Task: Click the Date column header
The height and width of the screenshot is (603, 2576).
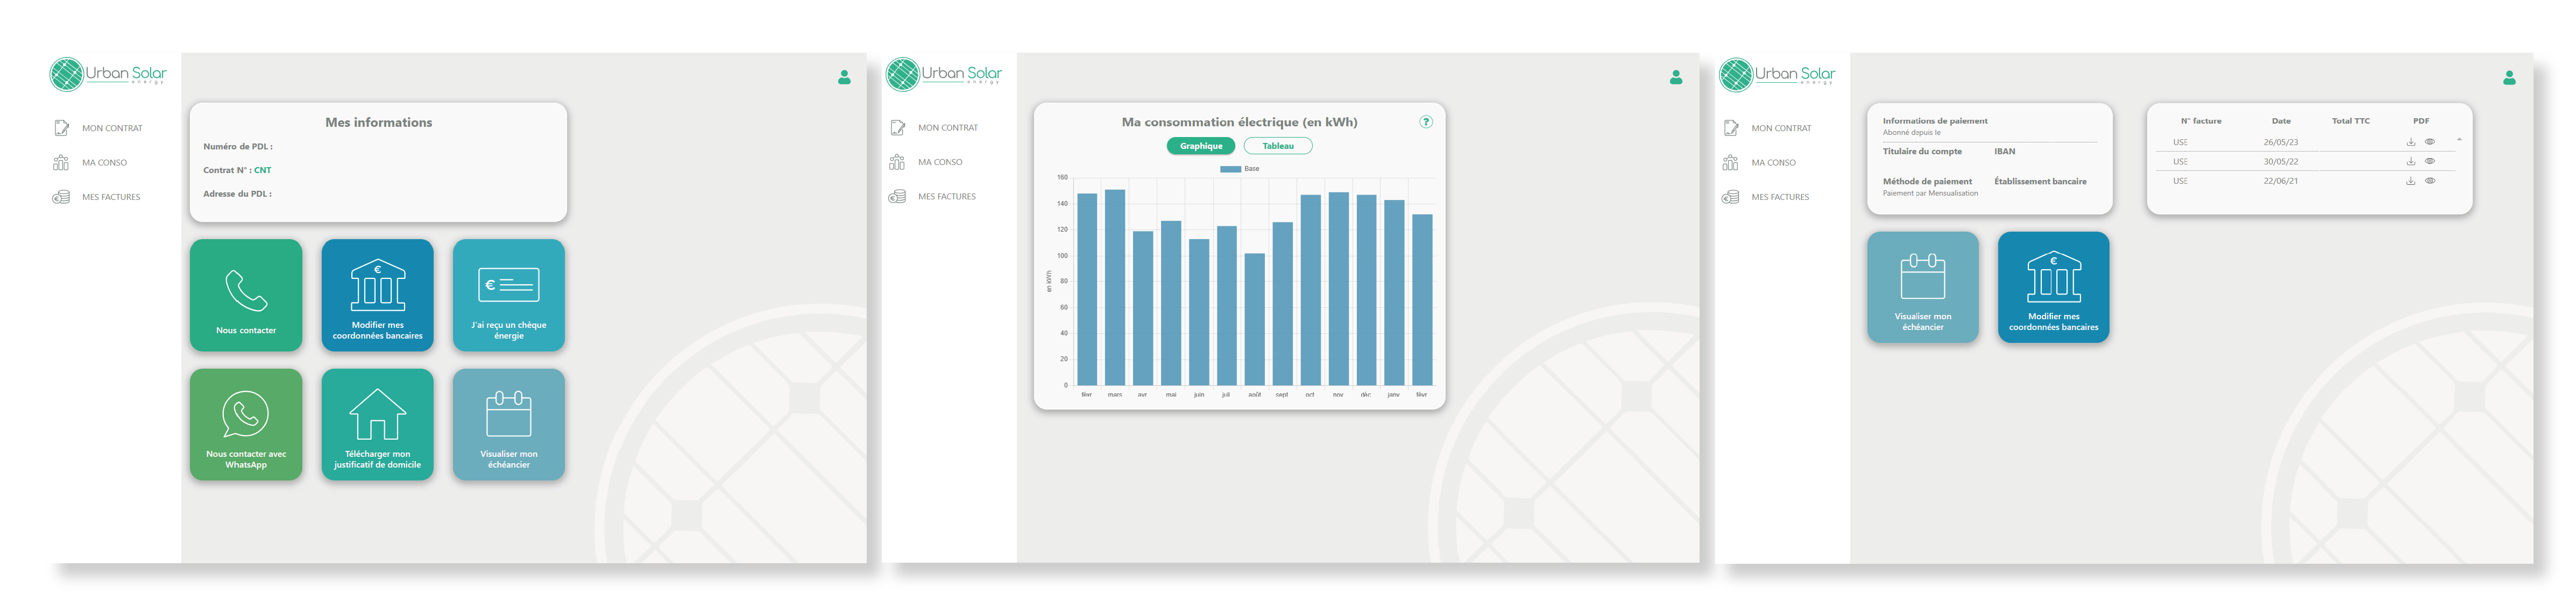Action: 2281,121
